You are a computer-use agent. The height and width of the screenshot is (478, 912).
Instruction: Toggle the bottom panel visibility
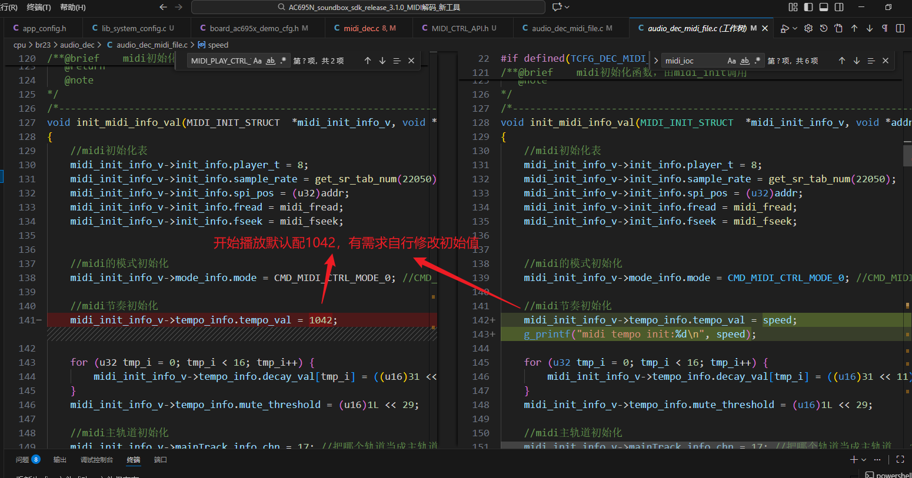(x=824, y=7)
